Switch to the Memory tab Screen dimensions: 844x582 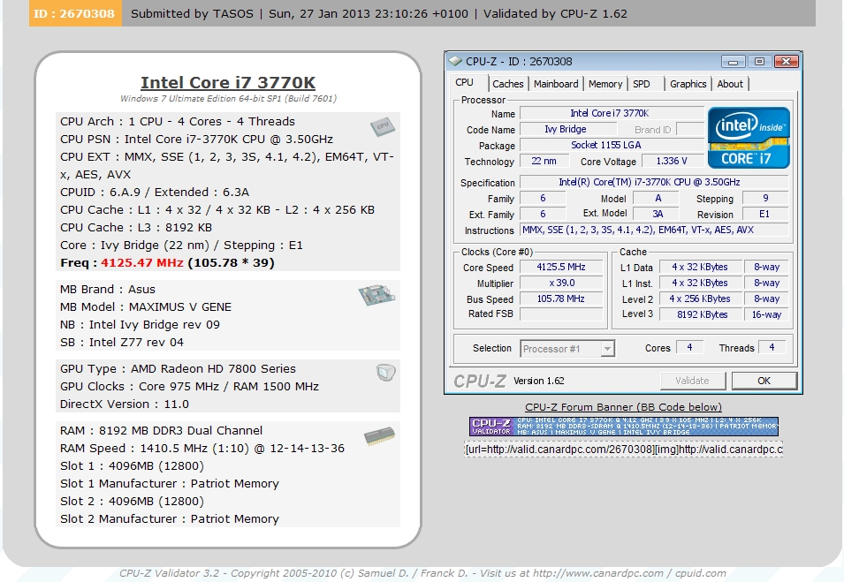[x=605, y=84]
